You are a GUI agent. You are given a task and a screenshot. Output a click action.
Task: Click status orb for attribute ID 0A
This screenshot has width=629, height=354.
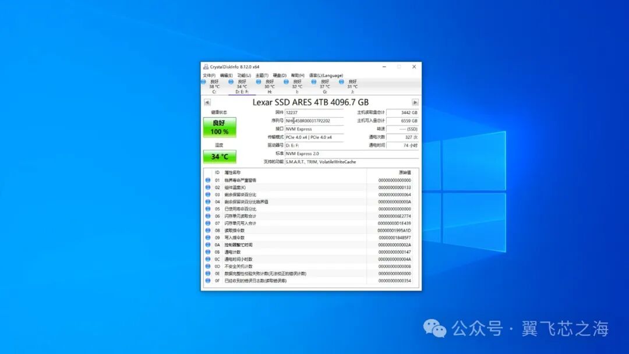(208, 245)
